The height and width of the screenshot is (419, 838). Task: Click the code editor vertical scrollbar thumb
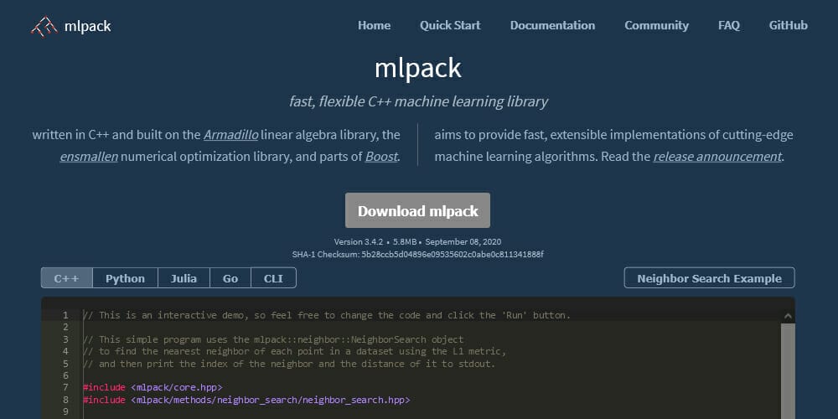pyautogui.click(x=788, y=371)
